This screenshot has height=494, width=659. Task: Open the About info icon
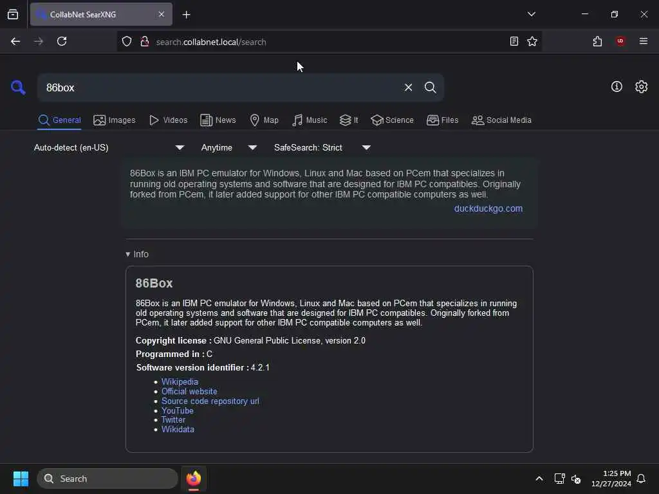coord(617,87)
